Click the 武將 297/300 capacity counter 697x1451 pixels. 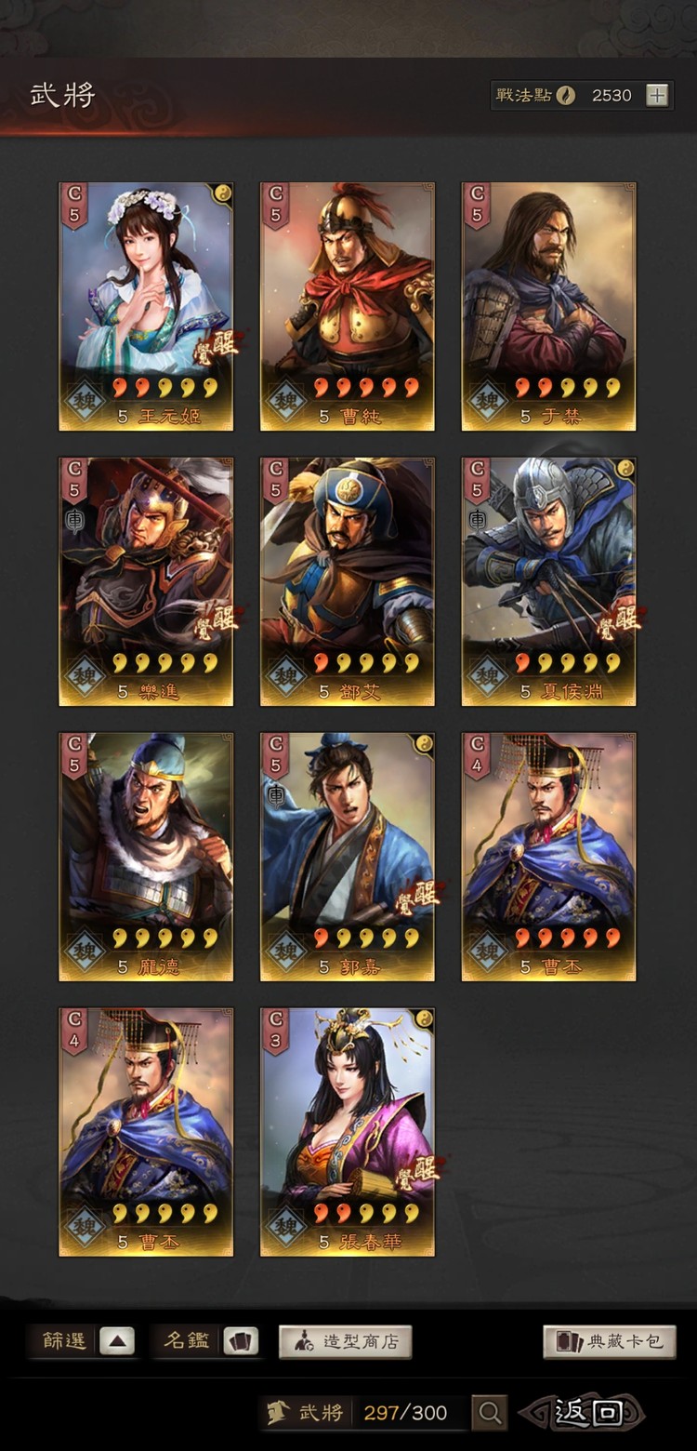364,1413
